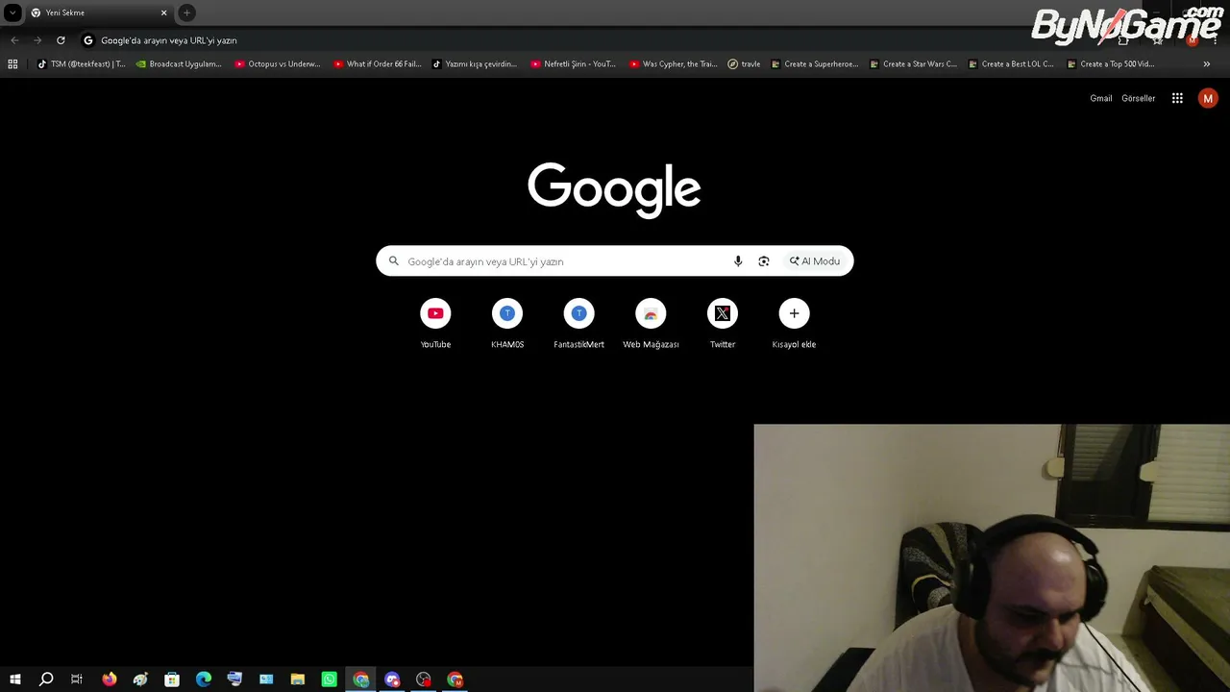Search by image with the Lens icon
Screen dimensions: 1230x692
[x=764, y=261]
